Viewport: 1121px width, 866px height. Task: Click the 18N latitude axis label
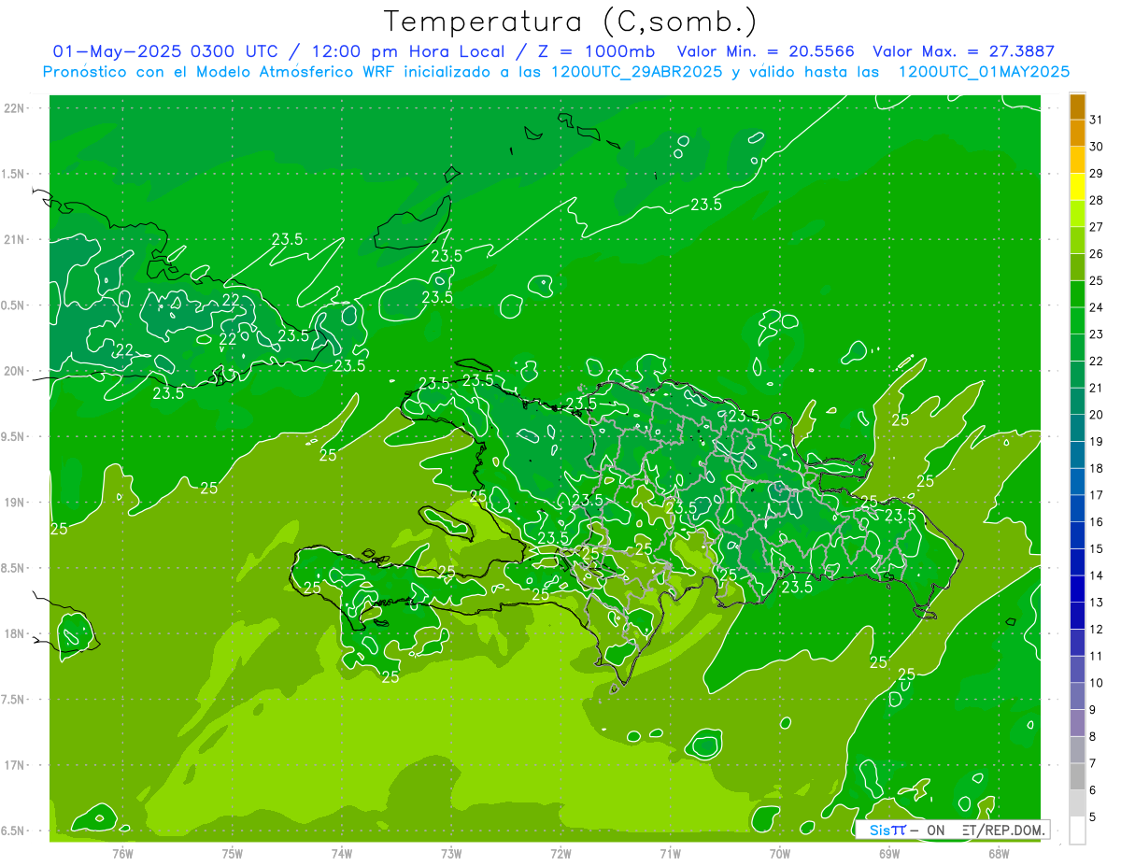pos(16,633)
